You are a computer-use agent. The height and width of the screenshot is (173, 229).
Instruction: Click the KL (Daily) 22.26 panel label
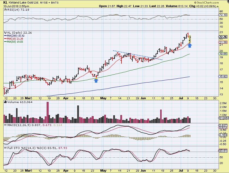click(20, 33)
